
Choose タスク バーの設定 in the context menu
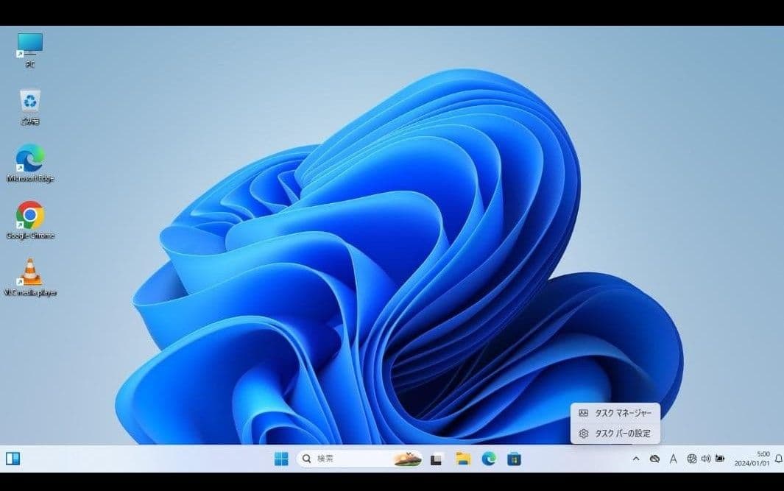(615, 434)
